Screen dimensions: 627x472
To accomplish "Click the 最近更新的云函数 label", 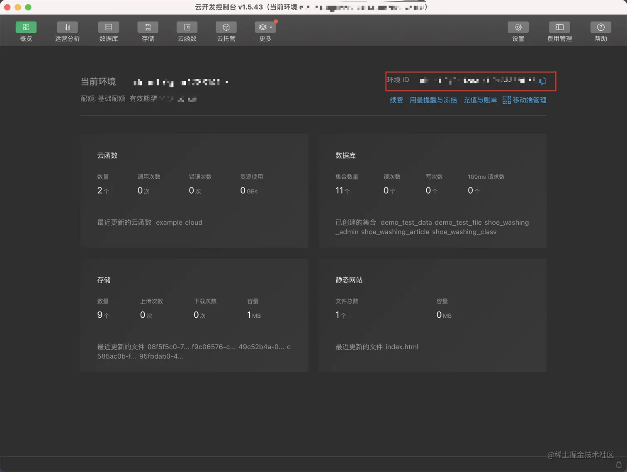I will pos(124,222).
